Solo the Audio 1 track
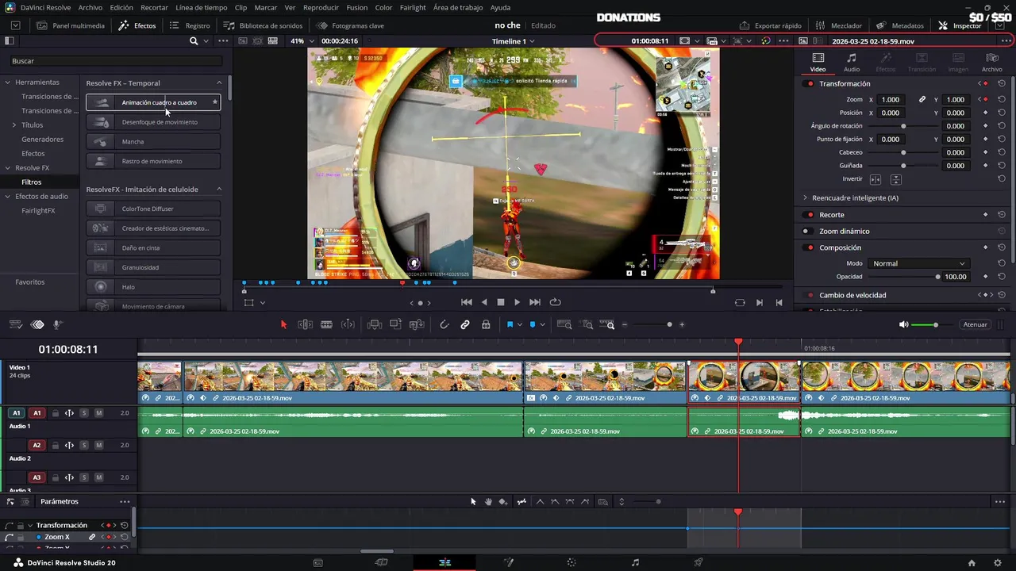The image size is (1016, 571). (x=84, y=413)
